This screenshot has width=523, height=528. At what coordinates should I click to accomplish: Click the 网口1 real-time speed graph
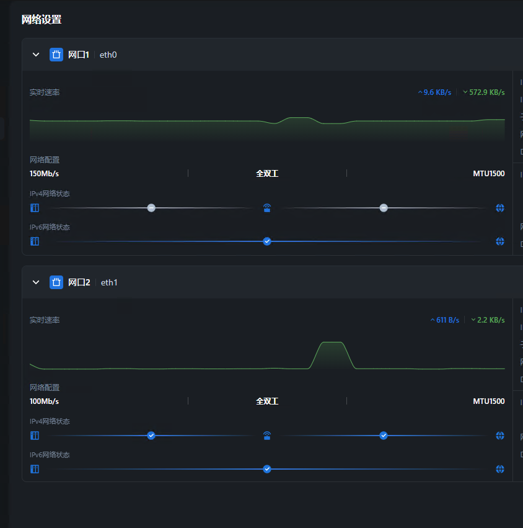tap(267, 129)
